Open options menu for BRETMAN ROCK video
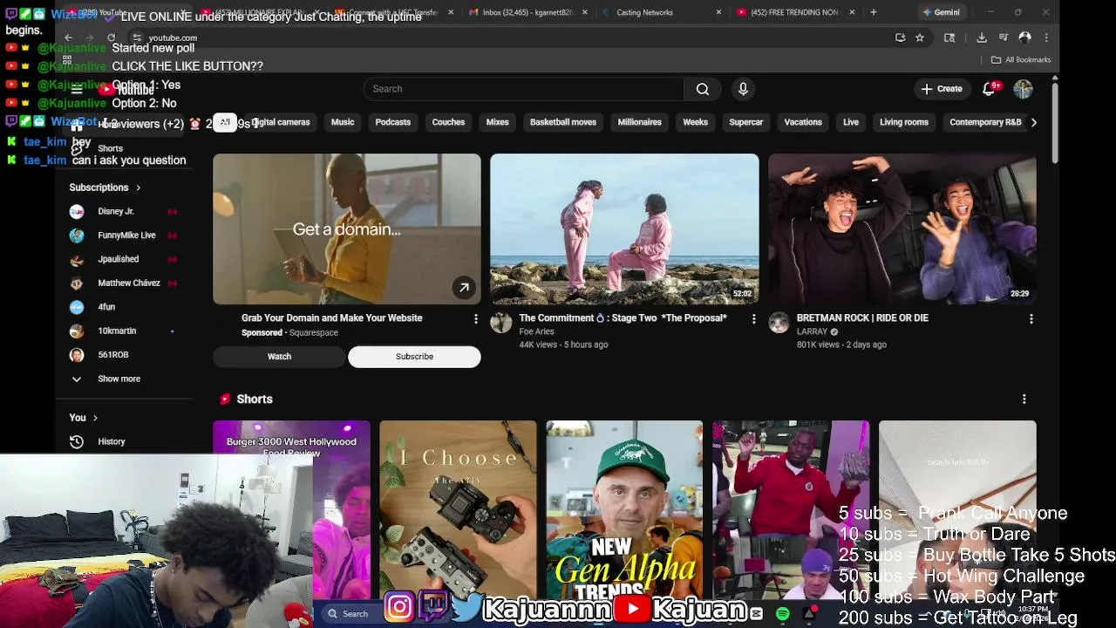Viewport: 1116px width, 628px height. pyautogui.click(x=1031, y=319)
